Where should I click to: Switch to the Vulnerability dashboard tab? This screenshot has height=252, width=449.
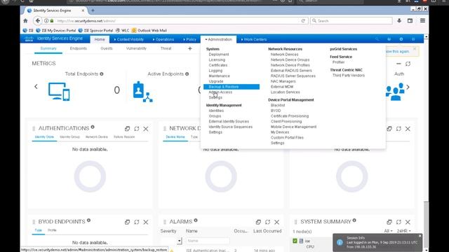[x=136, y=48]
